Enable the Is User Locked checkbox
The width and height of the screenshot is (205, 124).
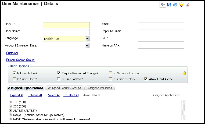59,79
